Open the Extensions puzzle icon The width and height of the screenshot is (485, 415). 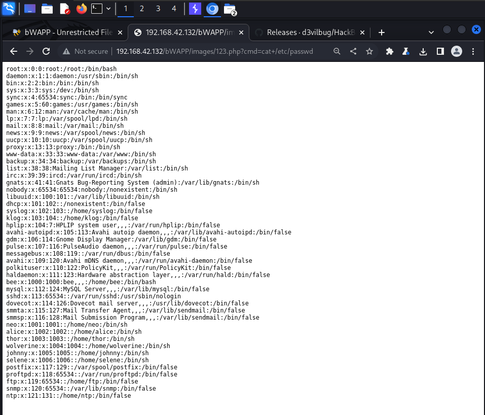click(389, 51)
